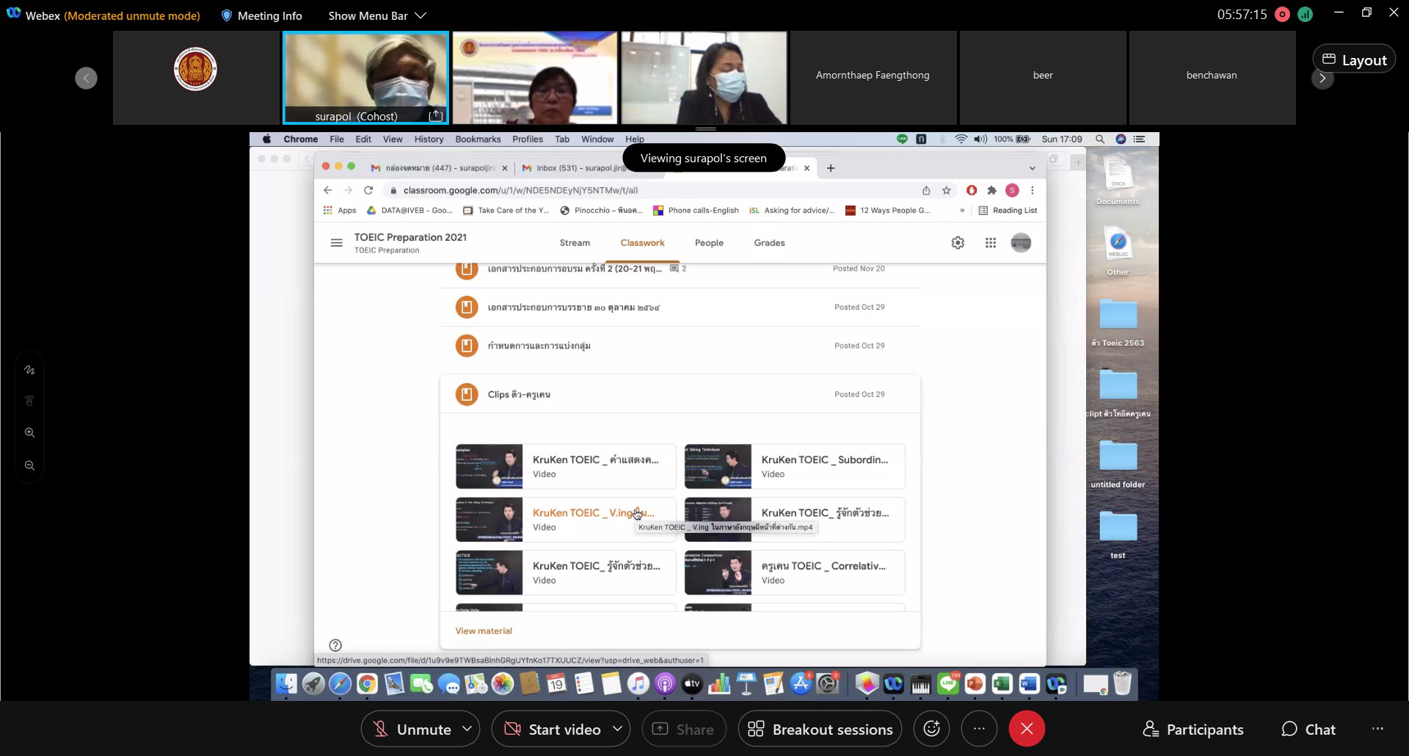Go back in Chrome
1409x756 pixels.
pos(327,190)
